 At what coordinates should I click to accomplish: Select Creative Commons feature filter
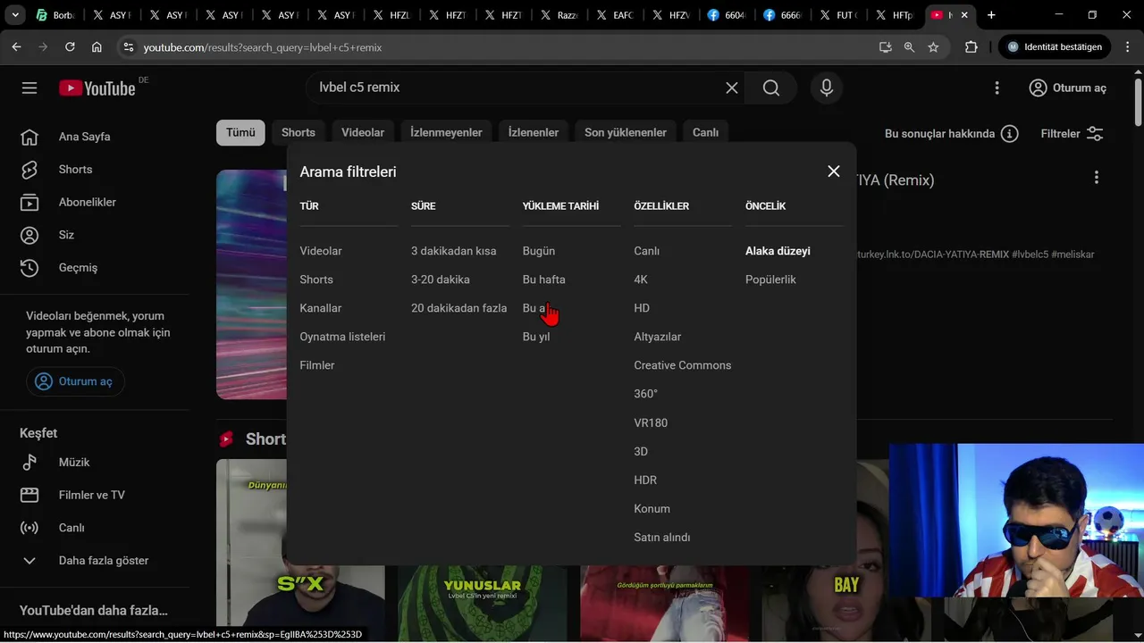coord(683,365)
